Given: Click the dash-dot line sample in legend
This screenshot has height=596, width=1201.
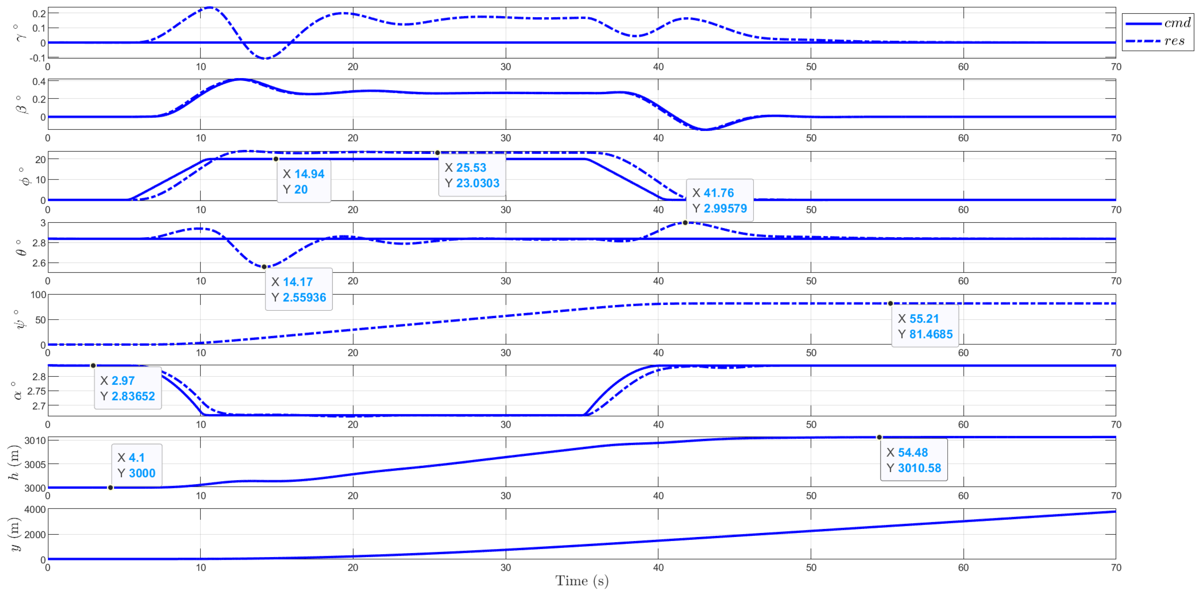Looking at the screenshot, I should pos(1143,41).
